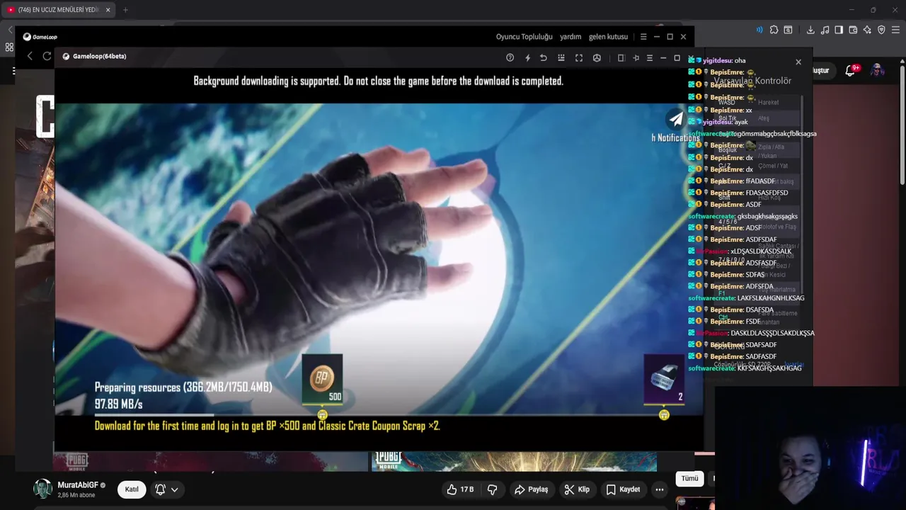Open a new browser tab
Viewport: 906px width, 510px height.
125,10
